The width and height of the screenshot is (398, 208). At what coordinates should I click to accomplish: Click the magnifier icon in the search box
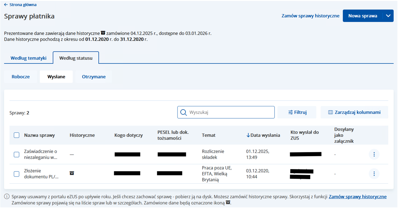(x=183, y=112)
